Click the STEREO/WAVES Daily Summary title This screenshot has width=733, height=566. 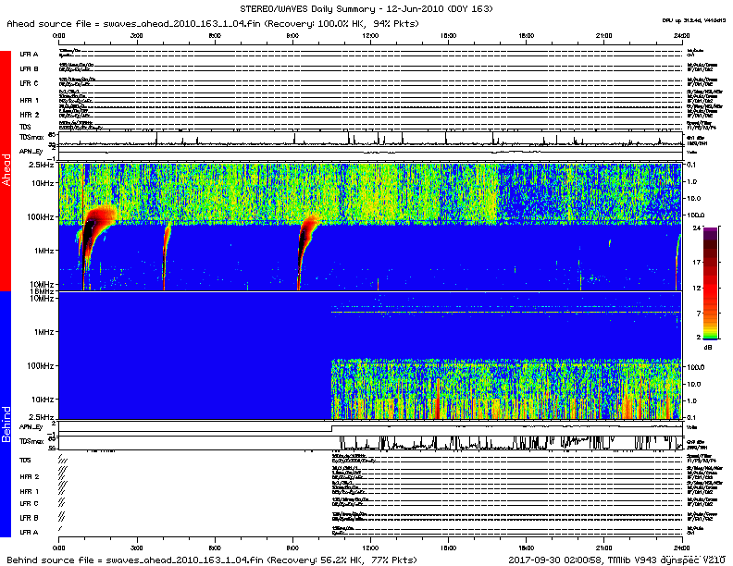366,7
